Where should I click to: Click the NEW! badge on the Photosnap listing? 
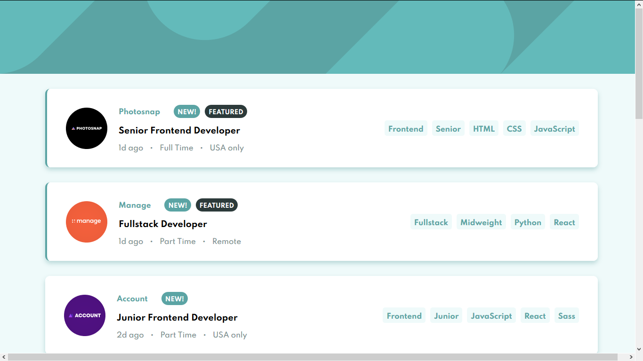tap(187, 111)
